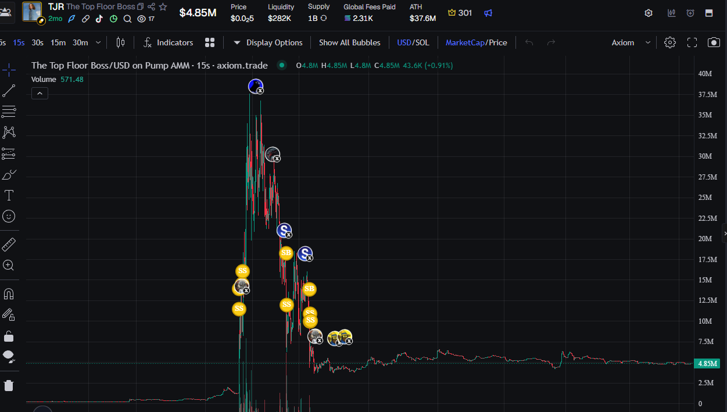Take a chart snapshot with camera icon
Screen dimensions: 727x412
(x=714, y=42)
